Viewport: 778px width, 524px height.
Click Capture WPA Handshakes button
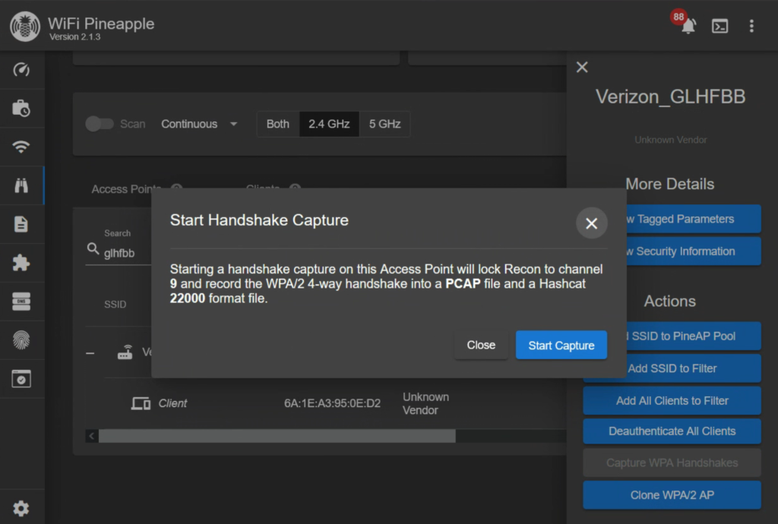[672, 463]
